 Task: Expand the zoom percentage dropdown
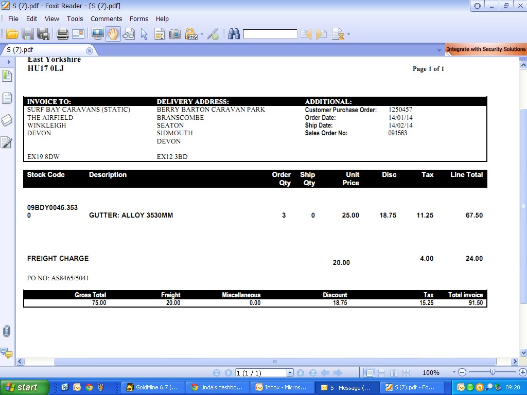[454, 373]
